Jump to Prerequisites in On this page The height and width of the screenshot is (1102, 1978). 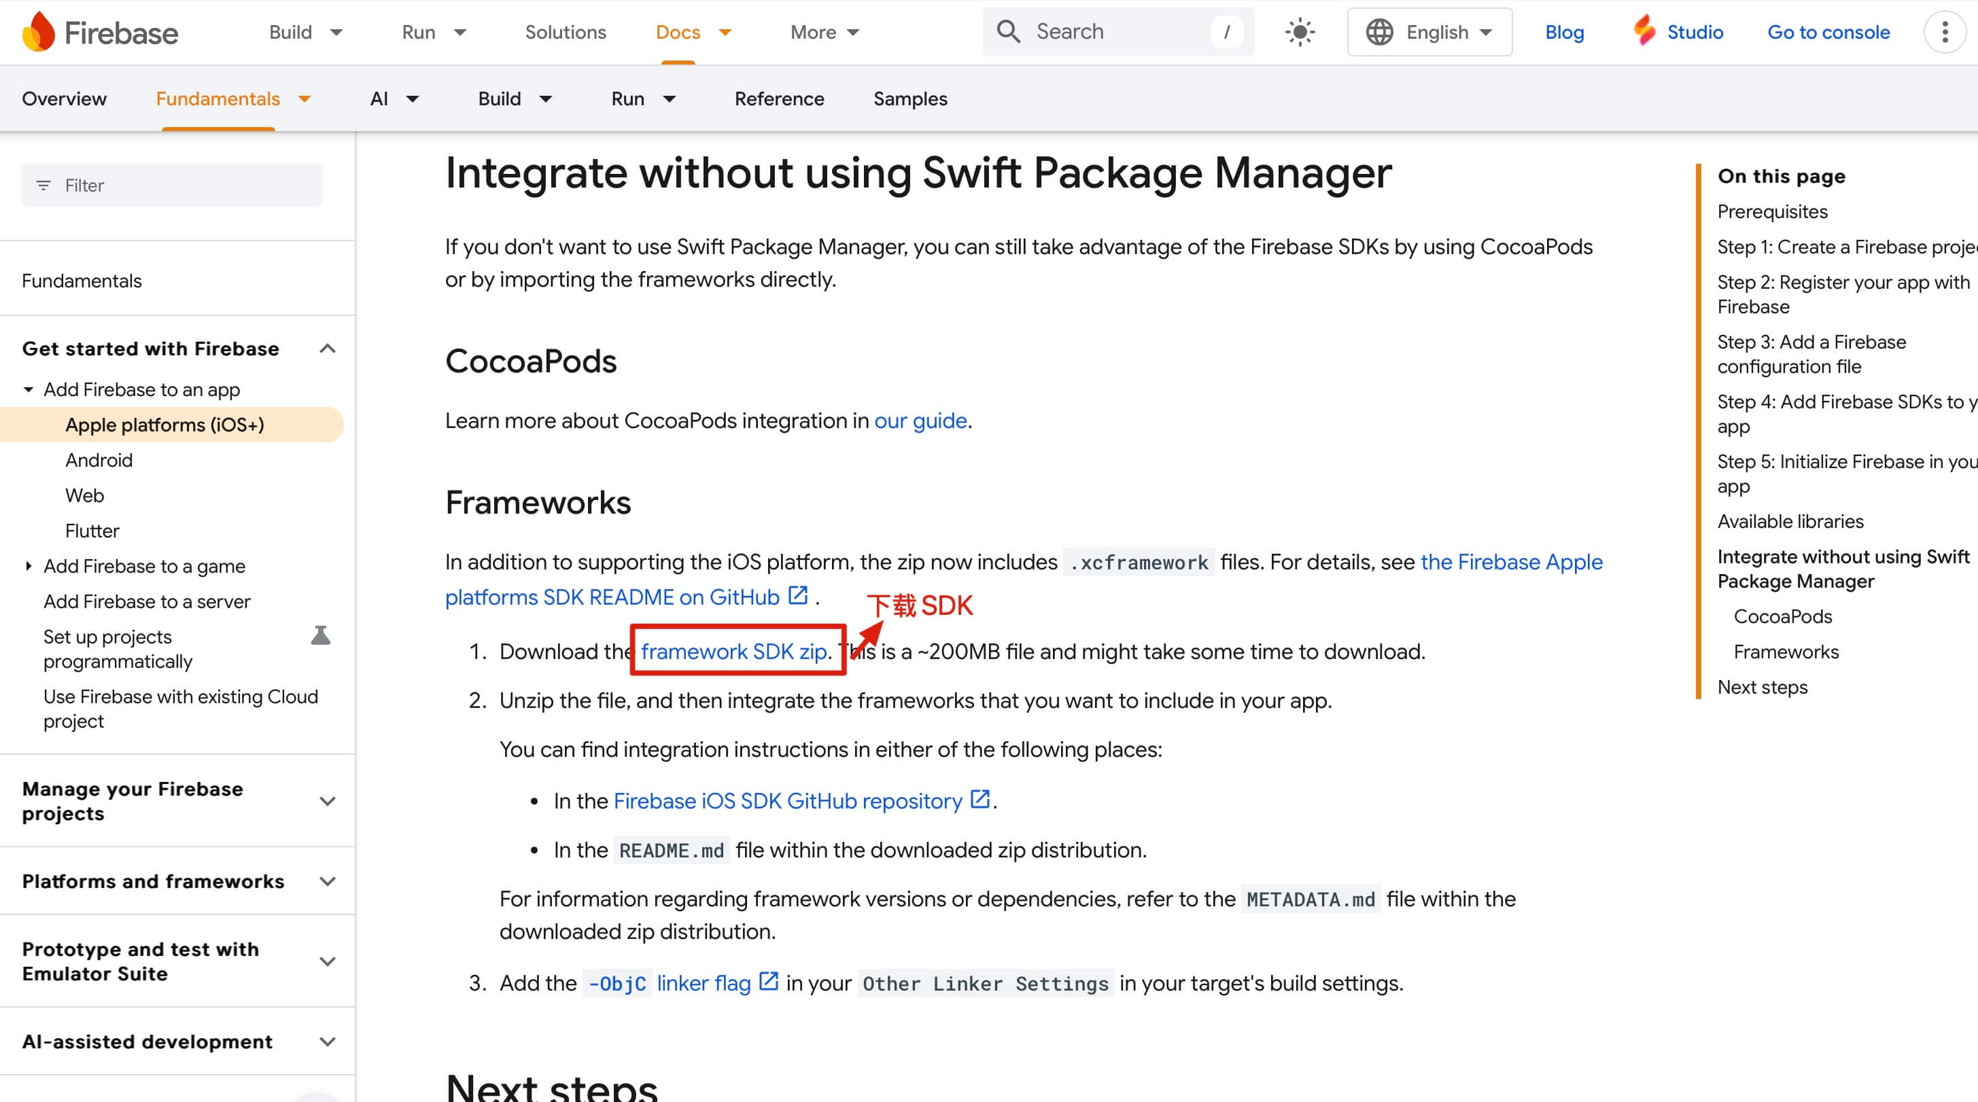click(x=1772, y=211)
